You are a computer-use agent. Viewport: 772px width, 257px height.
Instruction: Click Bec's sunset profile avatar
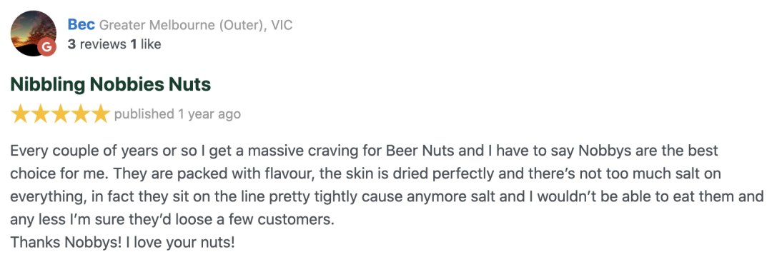pos(33,33)
